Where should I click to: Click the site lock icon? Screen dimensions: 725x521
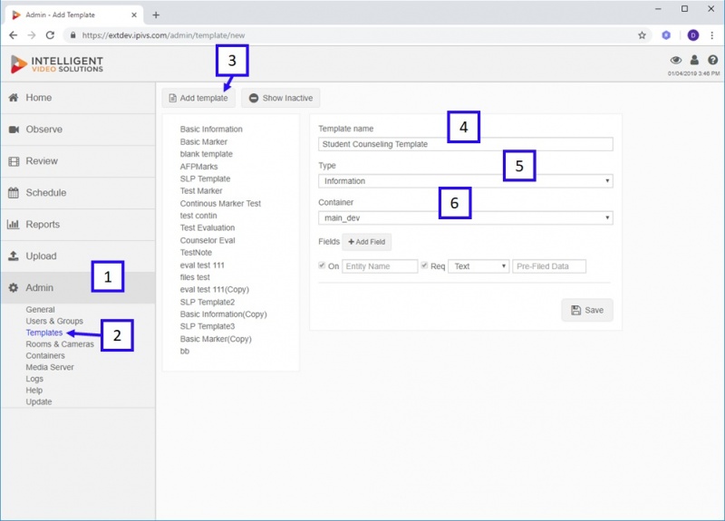[x=72, y=35]
